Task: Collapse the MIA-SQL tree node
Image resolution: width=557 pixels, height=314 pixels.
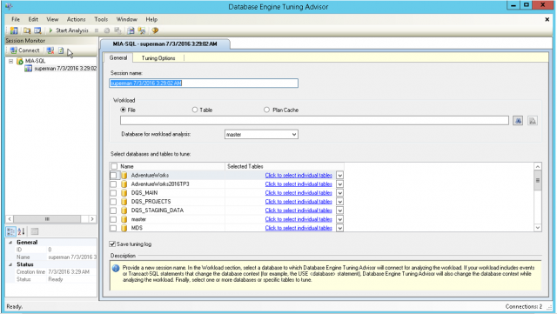Action: tap(10, 61)
